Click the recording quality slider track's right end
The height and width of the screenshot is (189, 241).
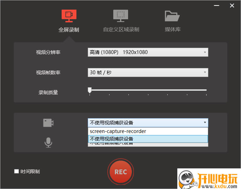pos(206,90)
